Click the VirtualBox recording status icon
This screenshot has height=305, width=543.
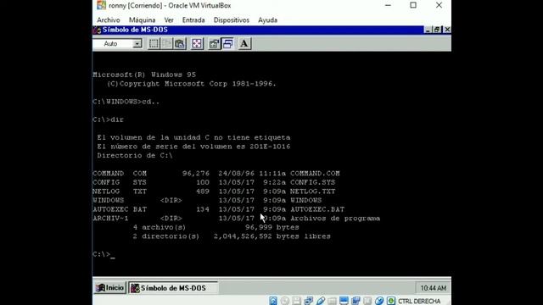click(x=355, y=301)
